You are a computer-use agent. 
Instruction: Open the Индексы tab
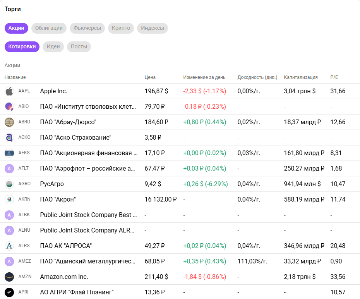pos(153,28)
